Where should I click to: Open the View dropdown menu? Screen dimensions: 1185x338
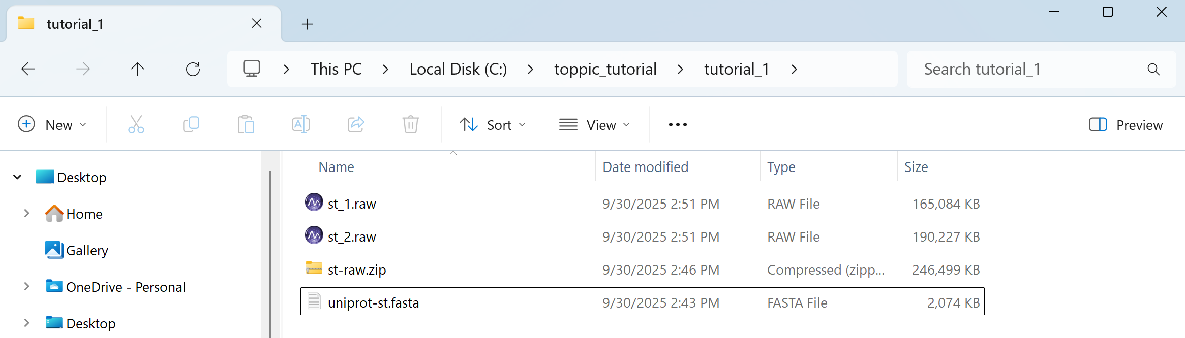594,125
